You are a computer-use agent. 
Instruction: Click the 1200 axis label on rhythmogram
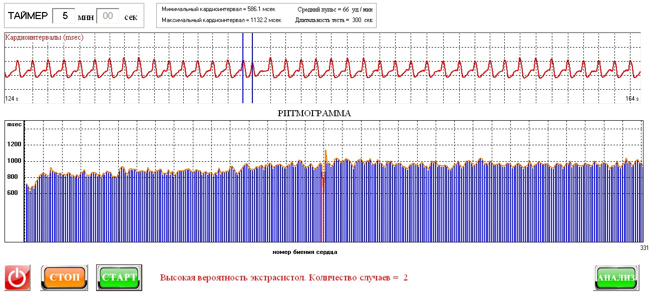[x=15, y=145]
